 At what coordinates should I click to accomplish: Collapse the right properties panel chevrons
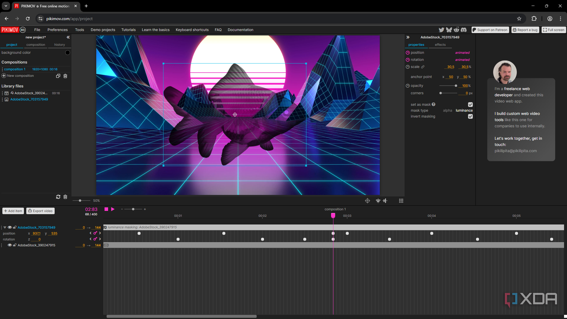[x=408, y=37]
